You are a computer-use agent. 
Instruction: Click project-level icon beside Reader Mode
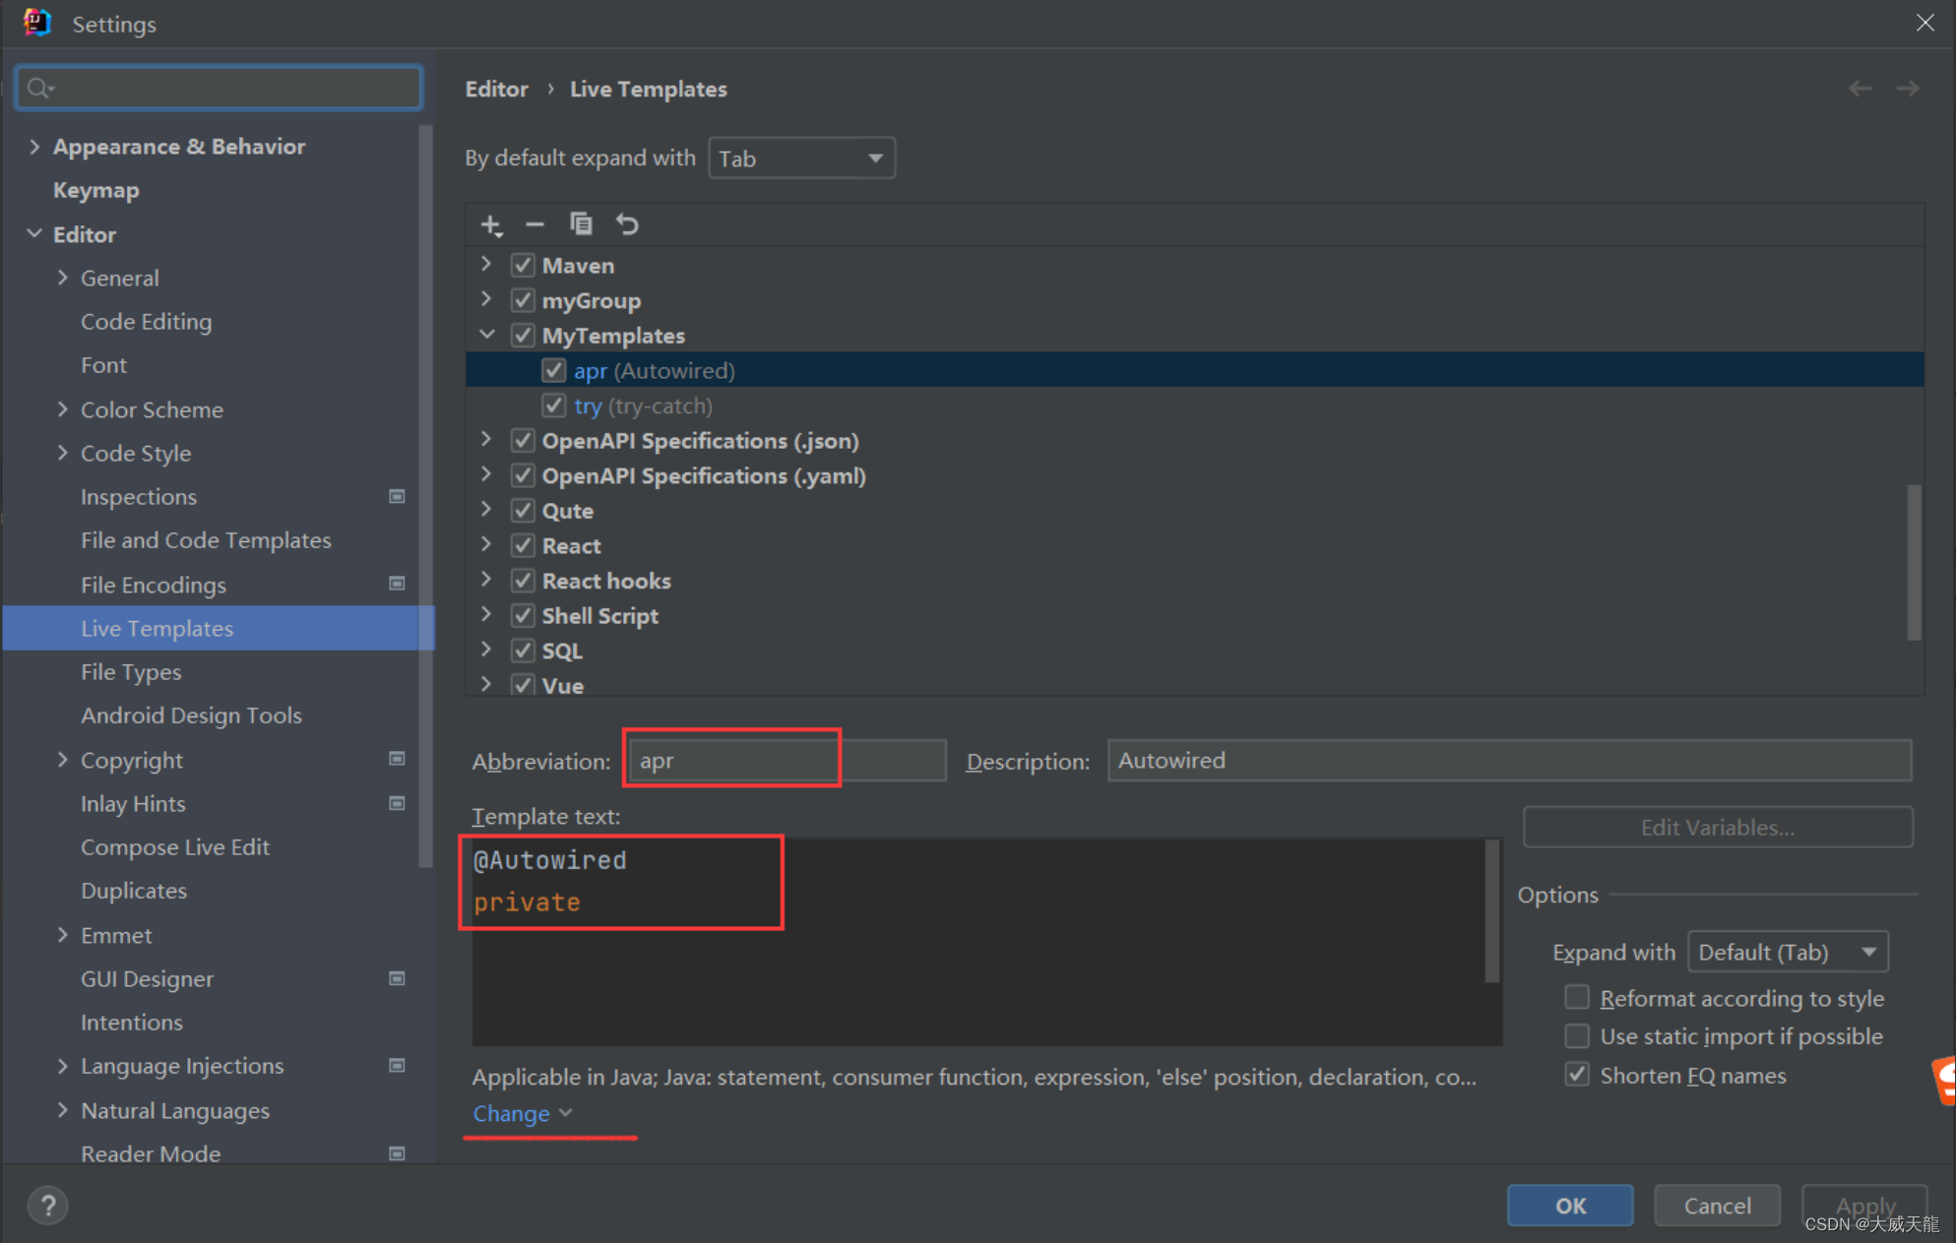tap(397, 1153)
